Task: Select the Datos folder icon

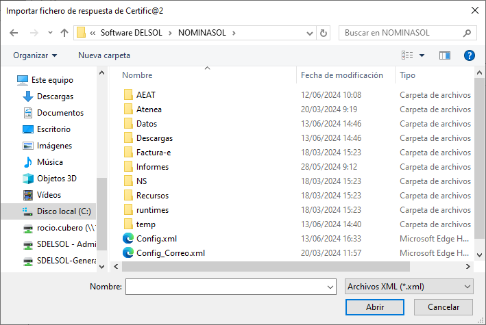Action: 128,123
